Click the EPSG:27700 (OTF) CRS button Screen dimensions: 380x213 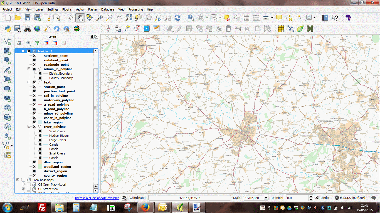pos(350,198)
